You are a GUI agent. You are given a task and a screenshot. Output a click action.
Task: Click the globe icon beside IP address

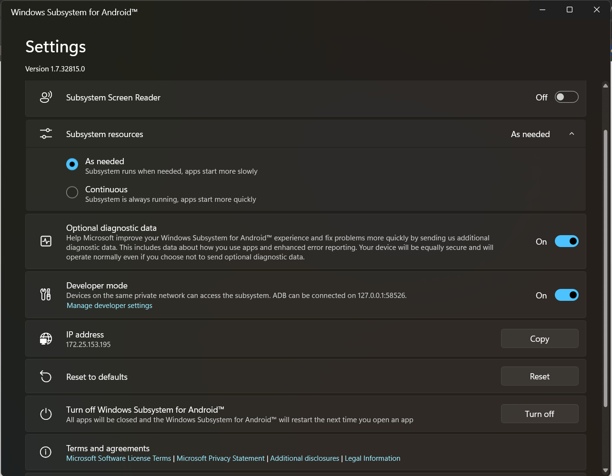tap(45, 338)
